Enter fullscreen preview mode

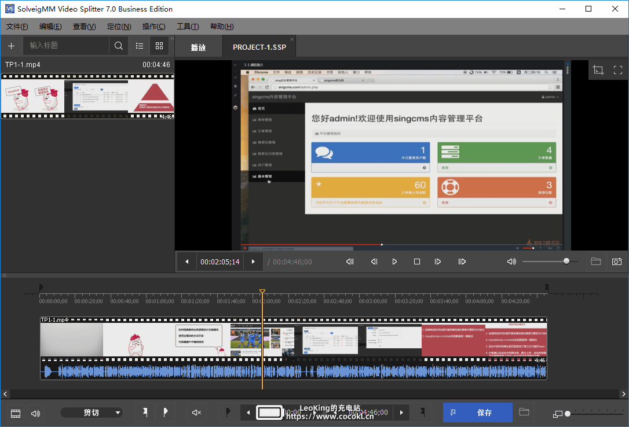(618, 70)
